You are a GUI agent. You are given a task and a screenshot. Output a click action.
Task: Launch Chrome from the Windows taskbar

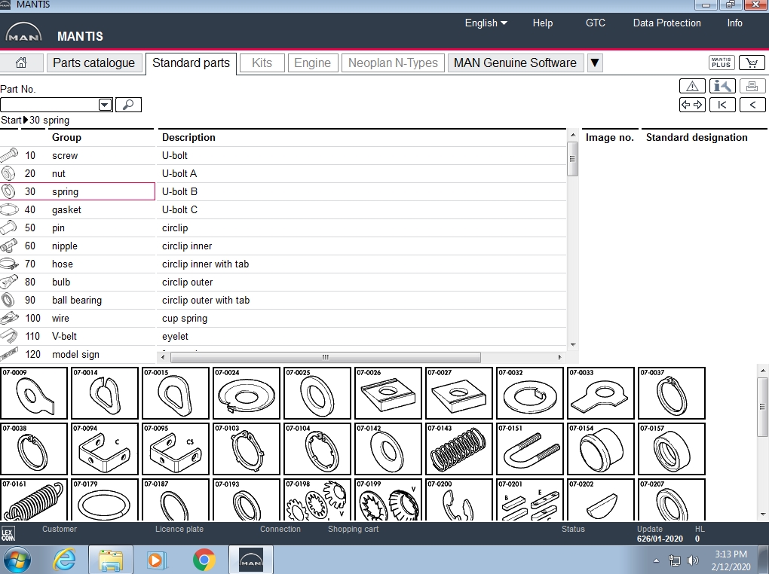pyautogui.click(x=204, y=560)
